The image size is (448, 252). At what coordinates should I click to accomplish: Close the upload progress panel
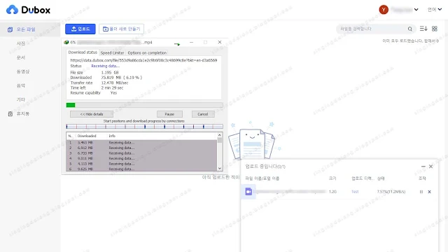(431, 167)
